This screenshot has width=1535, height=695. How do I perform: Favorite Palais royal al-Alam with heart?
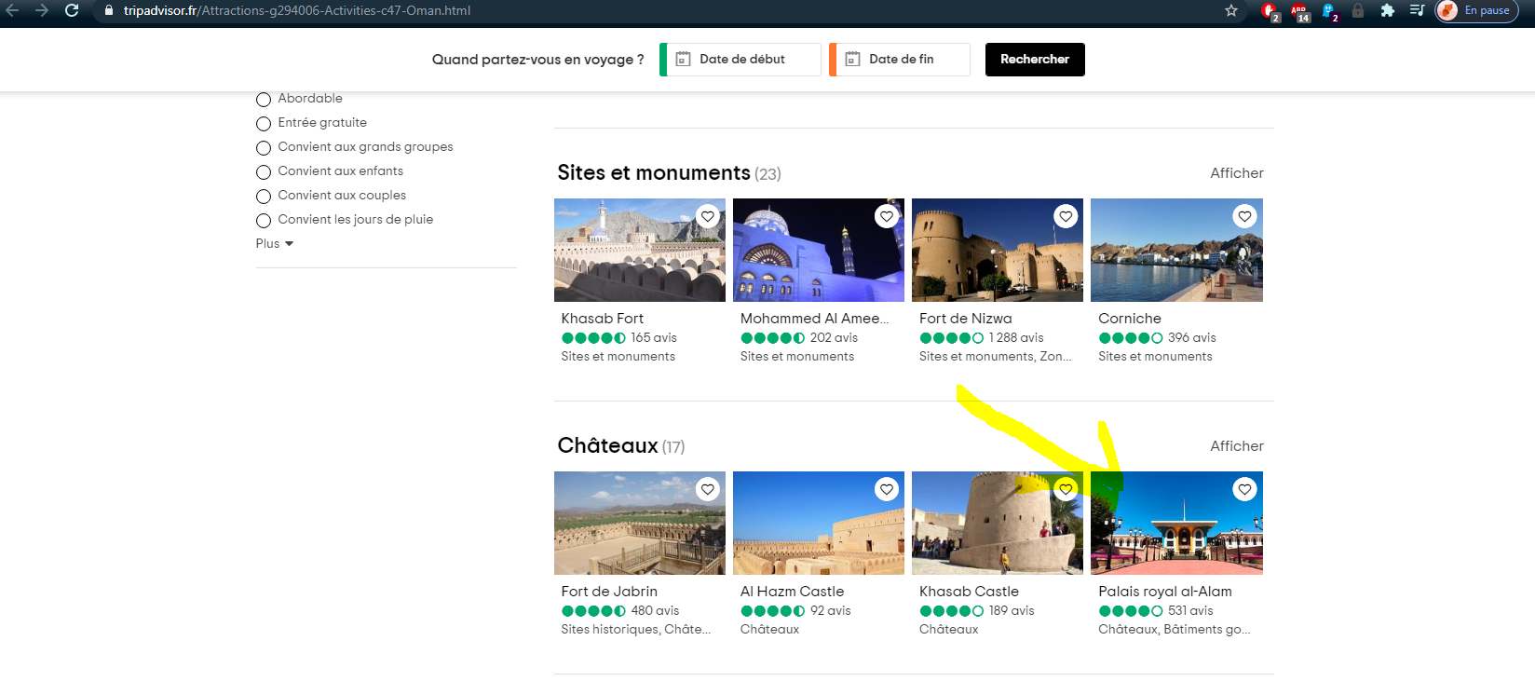click(1244, 490)
